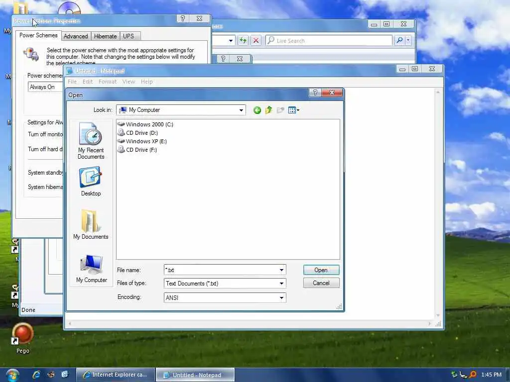Click the Live Search magnifier button
This screenshot has height=382, width=510.
pos(399,40)
